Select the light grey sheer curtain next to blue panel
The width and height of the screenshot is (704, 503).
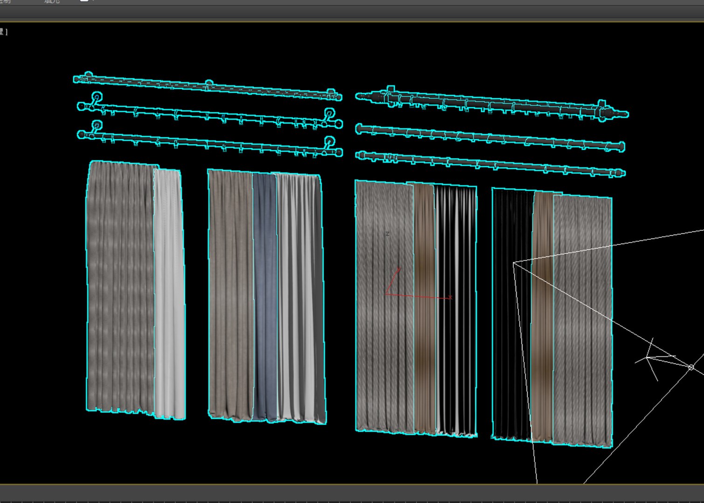[x=301, y=299]
